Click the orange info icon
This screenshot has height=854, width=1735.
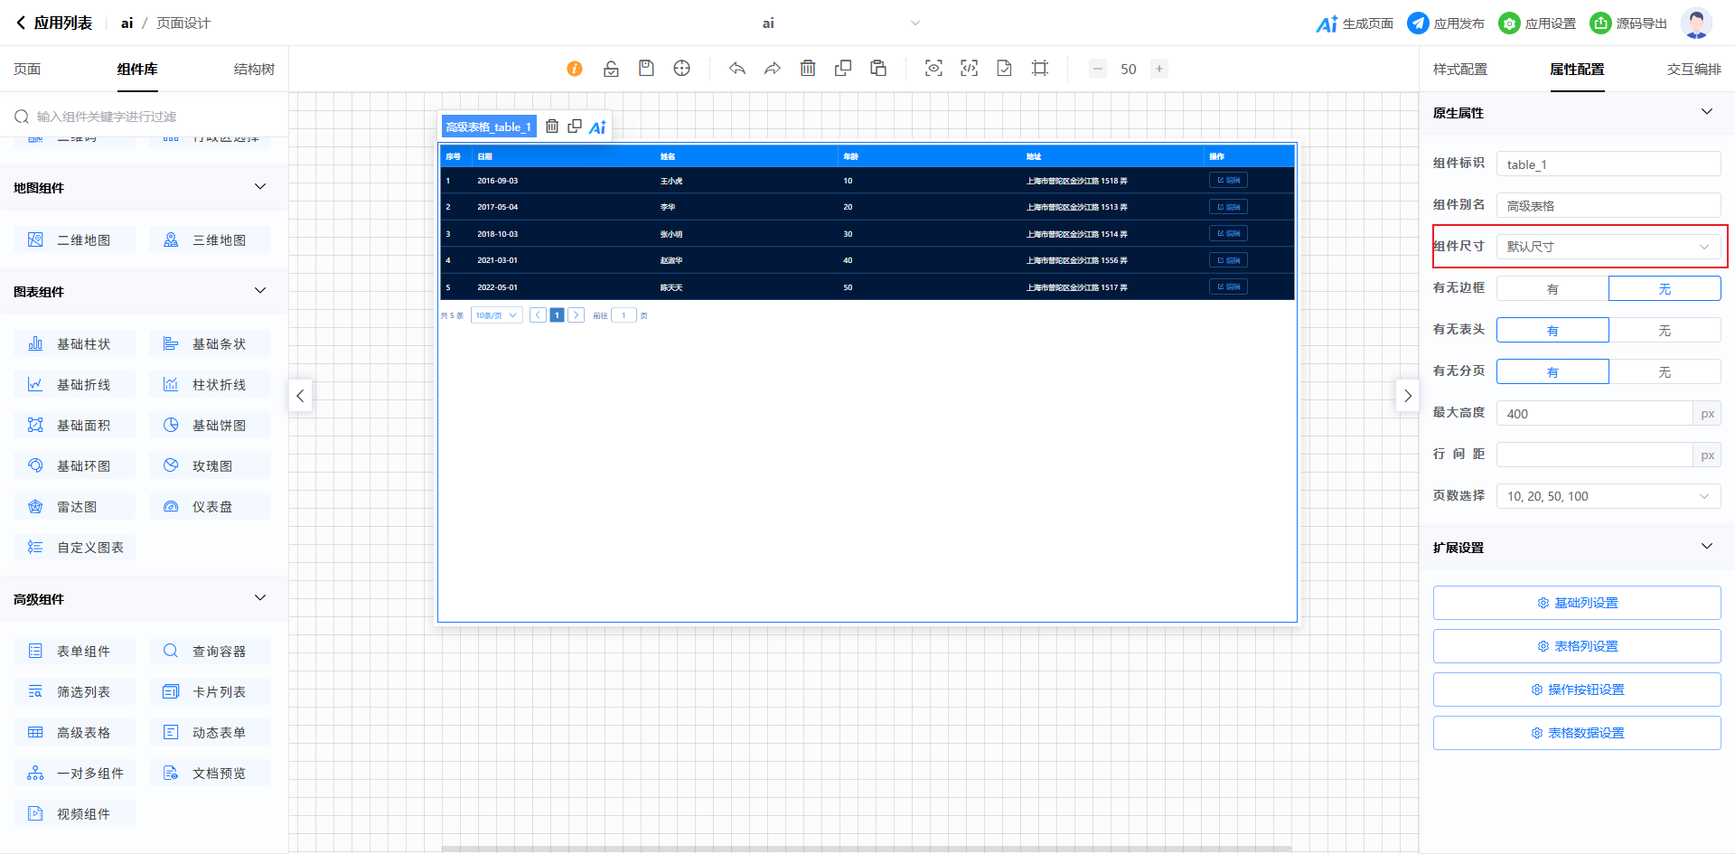click(575, 69)
